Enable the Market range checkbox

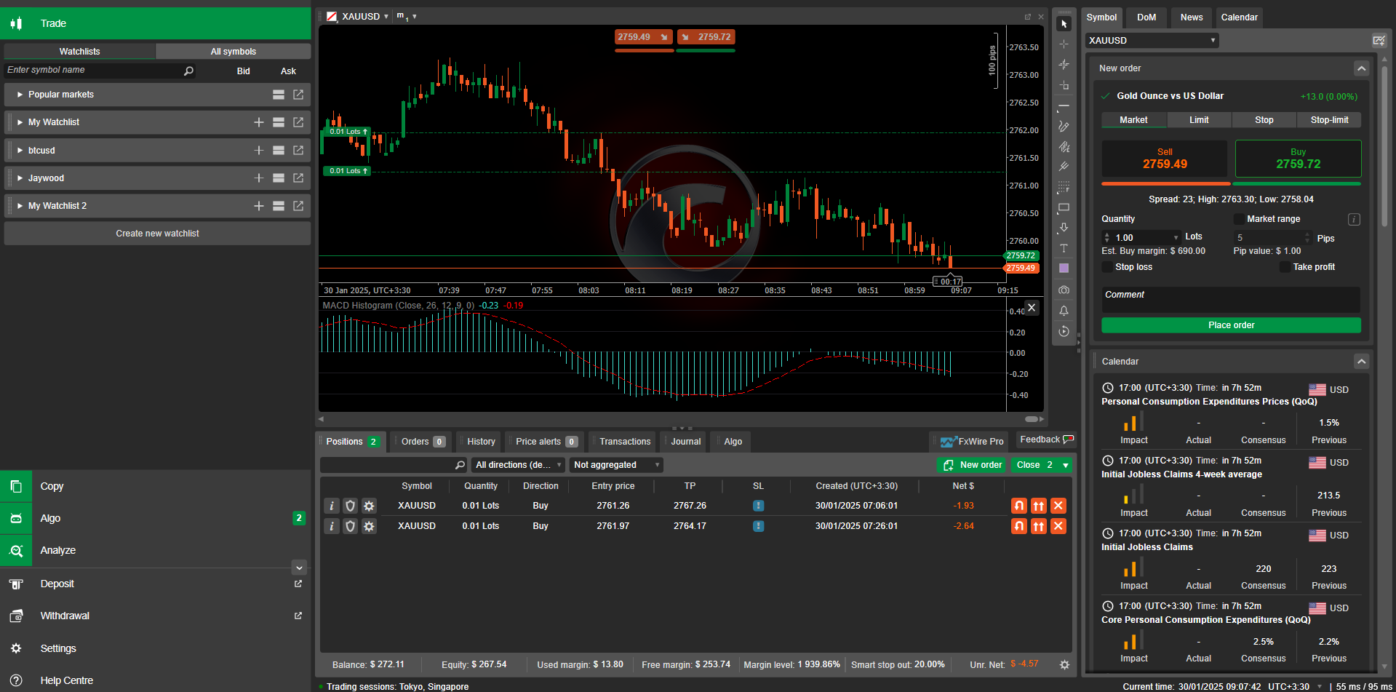(x=1239, y=219)
